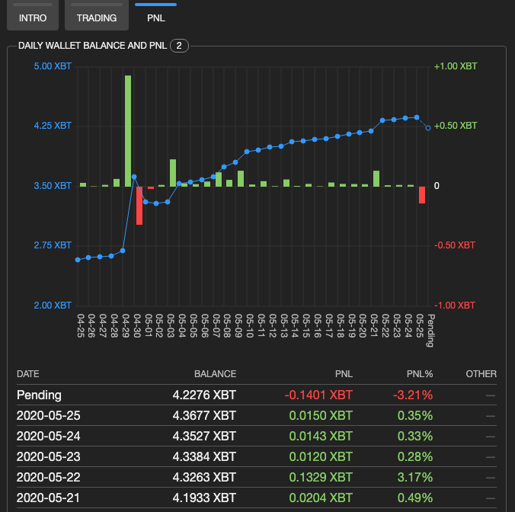Click the 2.75 XBT left axis label
Viewport: 515px width, 512px height.
pos(53,245)
